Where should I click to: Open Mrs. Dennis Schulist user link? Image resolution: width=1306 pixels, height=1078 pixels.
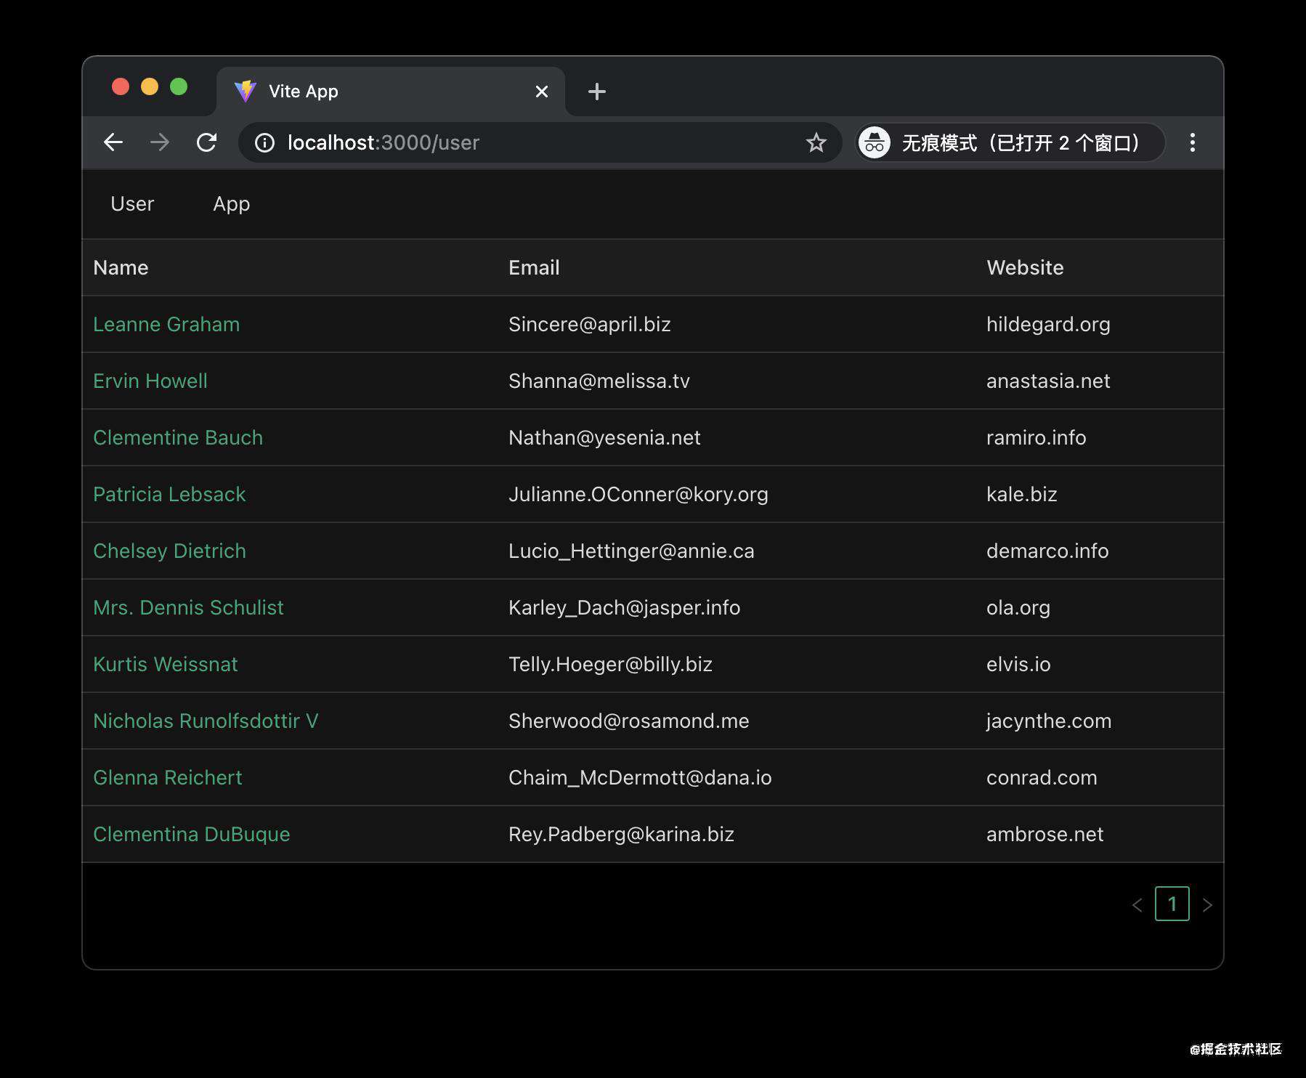pos(188,608)
